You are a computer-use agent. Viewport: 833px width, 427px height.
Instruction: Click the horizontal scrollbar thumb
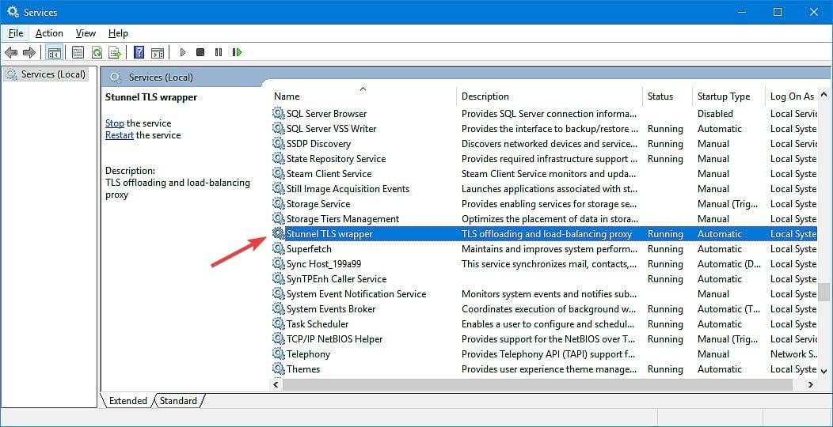click(x=538, y=384)
